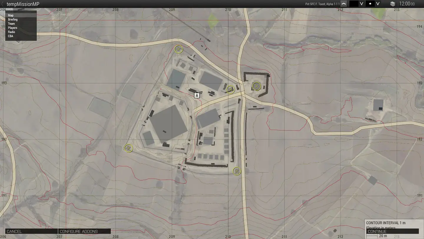Click CONFIGURE ADDONS
The image size is (424, 239).
(78, 231)
